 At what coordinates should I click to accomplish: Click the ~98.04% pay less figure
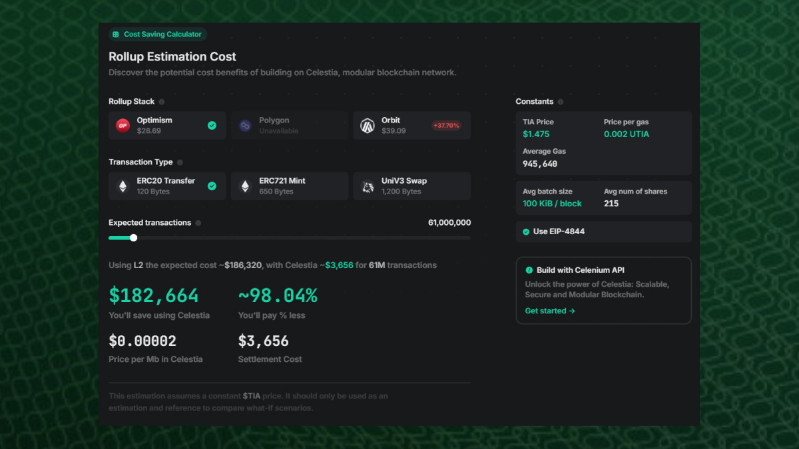pos(278,295)
